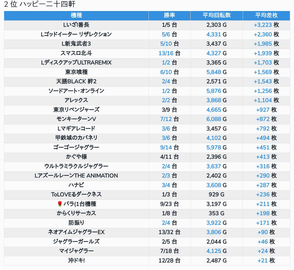Click the 5,978 G value for ゴーゴージャグラー
Viewport: 294px width, 270px height.
click(214, 147)
